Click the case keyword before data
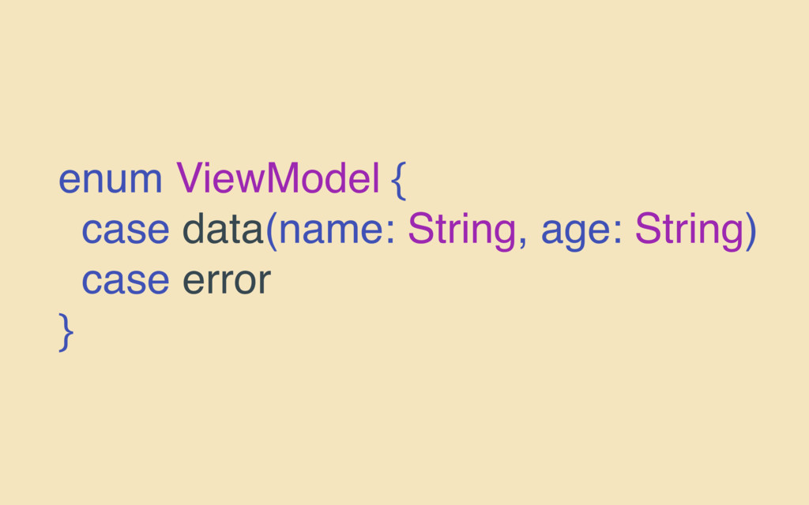This screenshot has height=505, width=809. [126, 230]
